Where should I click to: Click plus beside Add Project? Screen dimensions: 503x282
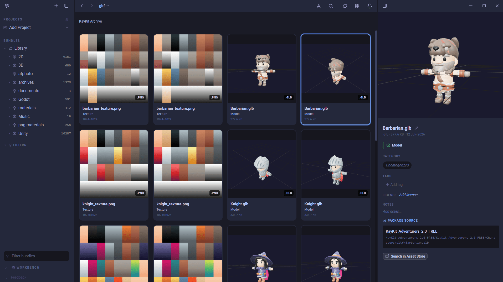(x=67, y=28)
